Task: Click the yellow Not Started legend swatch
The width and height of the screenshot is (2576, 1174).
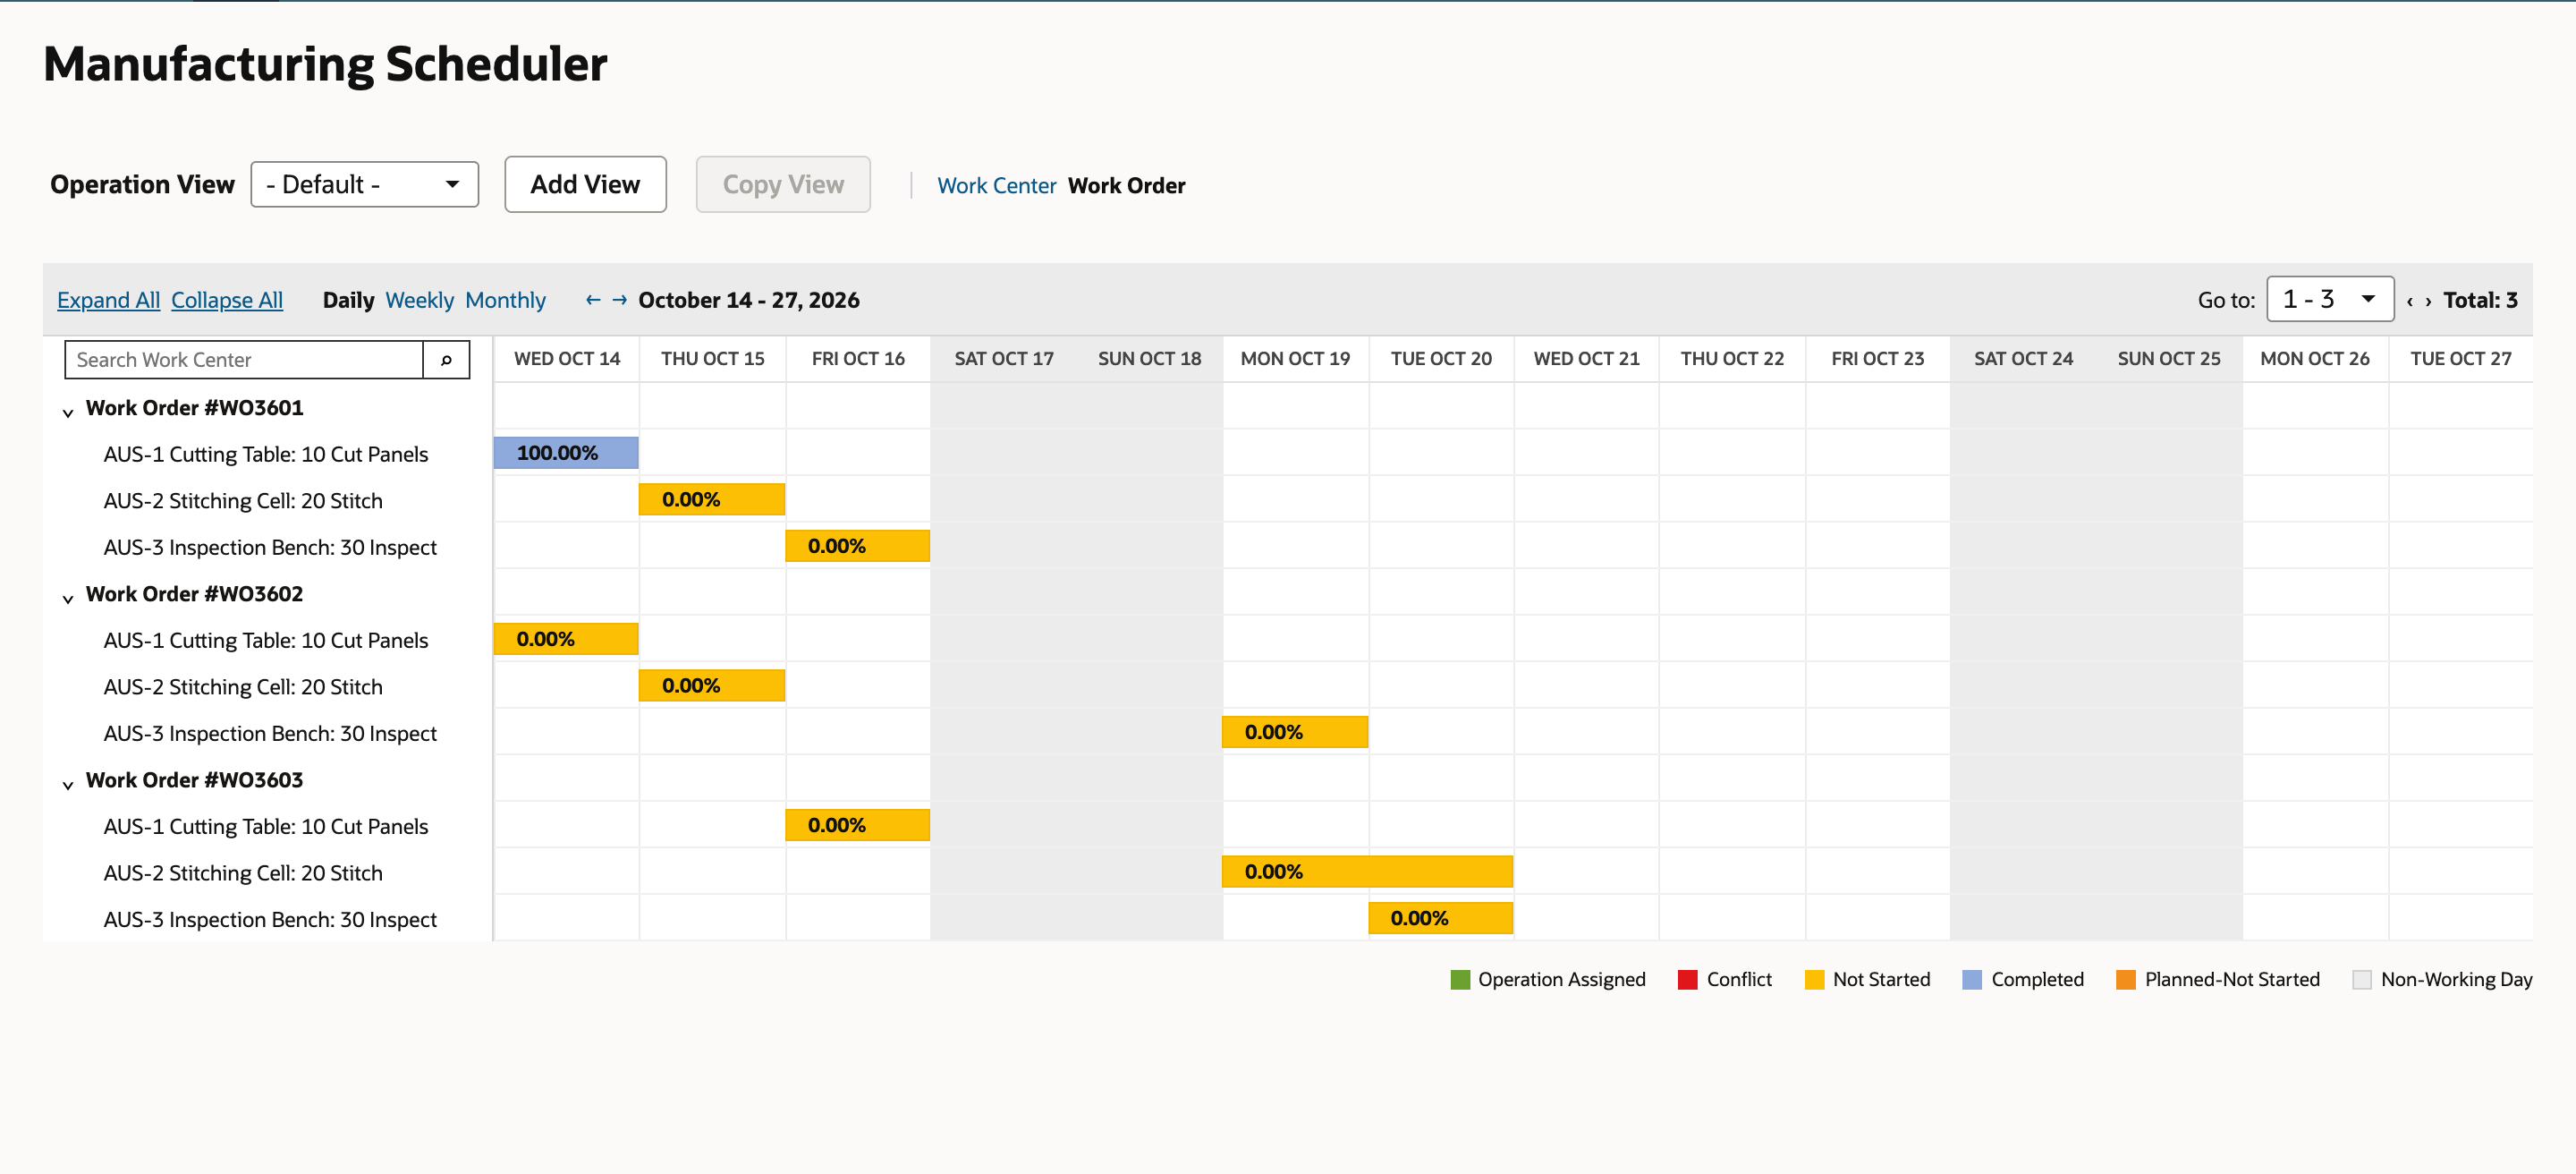Action: pos(1814,980)
